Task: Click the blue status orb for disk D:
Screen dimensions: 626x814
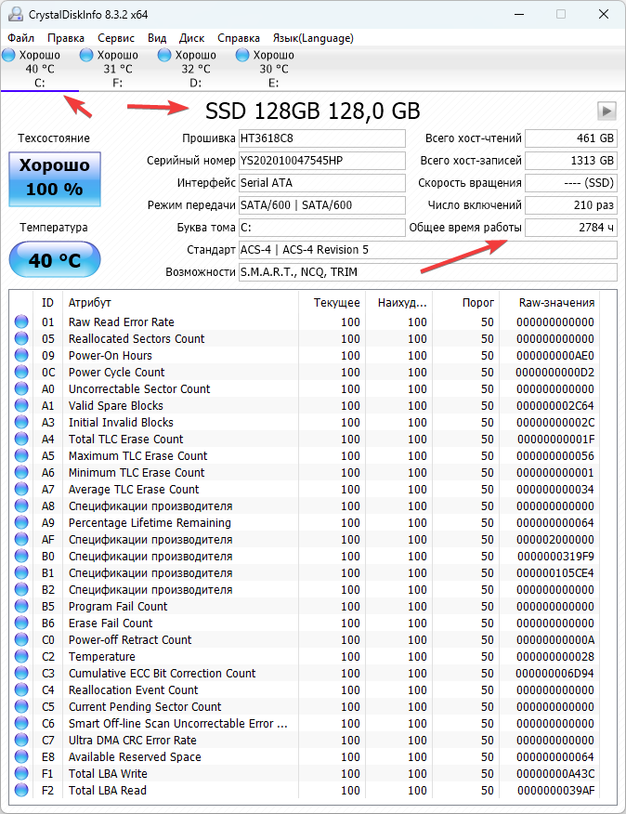Action: tap(164, 55)
